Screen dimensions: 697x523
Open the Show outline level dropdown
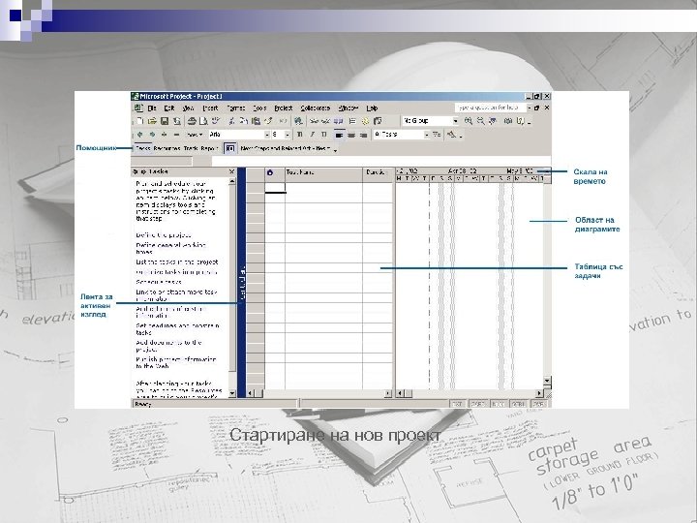(194, 135)
